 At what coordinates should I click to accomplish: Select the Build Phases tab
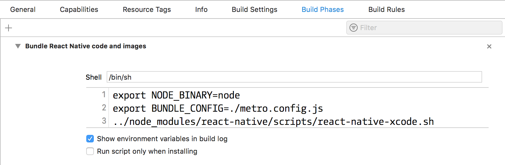point(323,9)
